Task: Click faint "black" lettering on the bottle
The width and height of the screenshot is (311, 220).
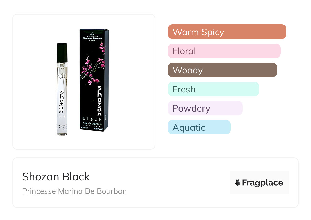Action: [x=62, y=116]
